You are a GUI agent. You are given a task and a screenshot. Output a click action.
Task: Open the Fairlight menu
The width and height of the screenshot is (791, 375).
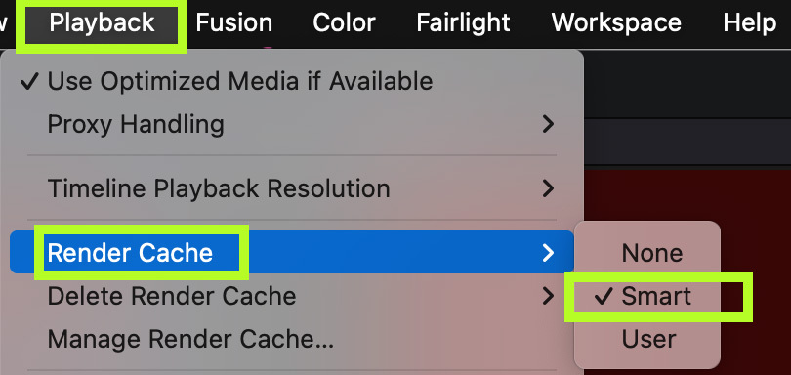point(463,23)
